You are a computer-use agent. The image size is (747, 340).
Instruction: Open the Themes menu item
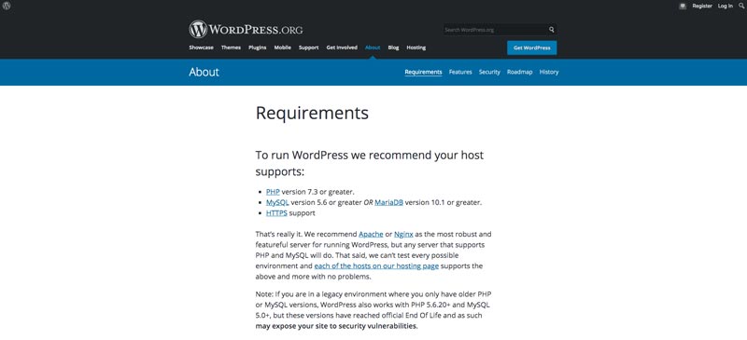[x=231, y=48]
